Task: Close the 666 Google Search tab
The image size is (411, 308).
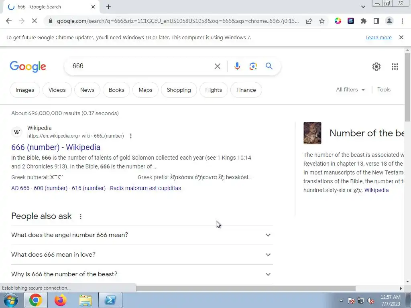Action: pyautogui.click(x=93, y=7)
